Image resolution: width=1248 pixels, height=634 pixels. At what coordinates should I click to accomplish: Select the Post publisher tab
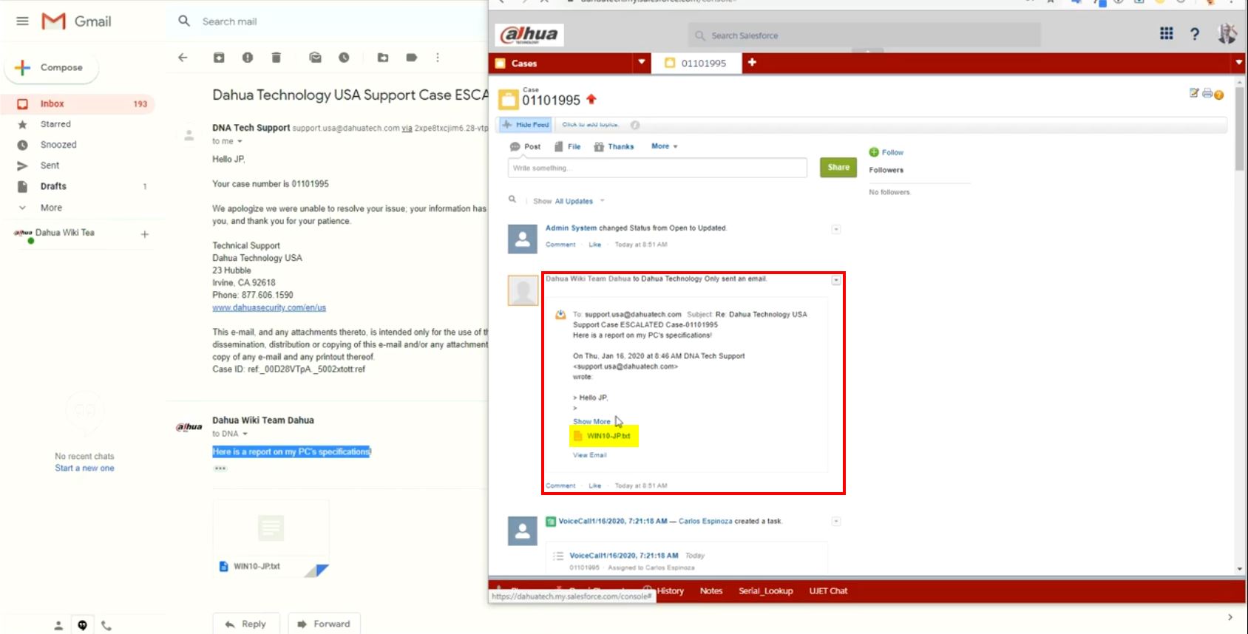click(526, 146)
